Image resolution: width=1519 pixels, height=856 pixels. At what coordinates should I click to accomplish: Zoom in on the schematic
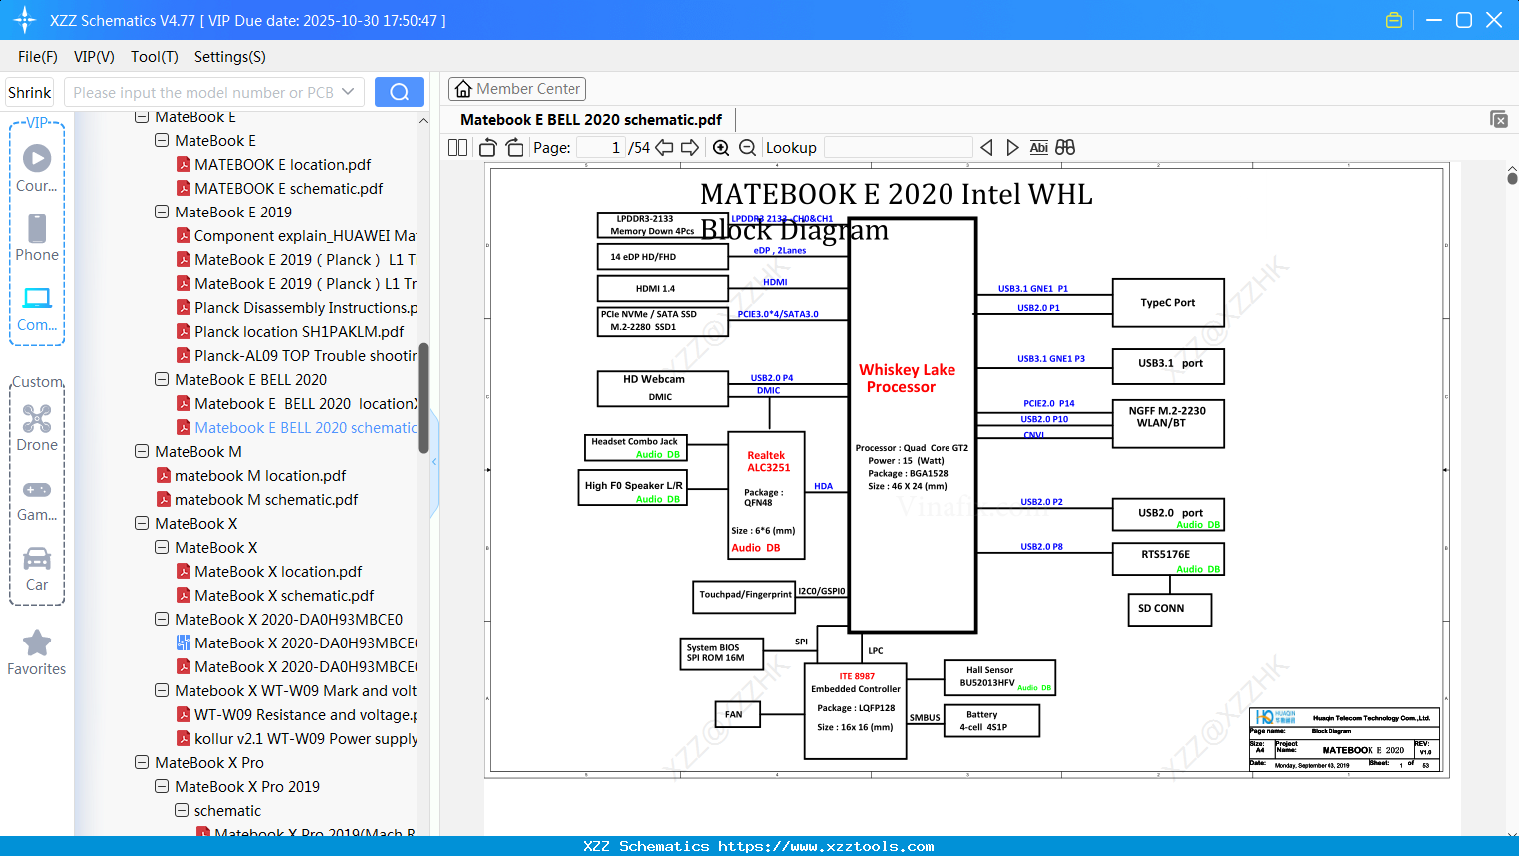[721, 148]
